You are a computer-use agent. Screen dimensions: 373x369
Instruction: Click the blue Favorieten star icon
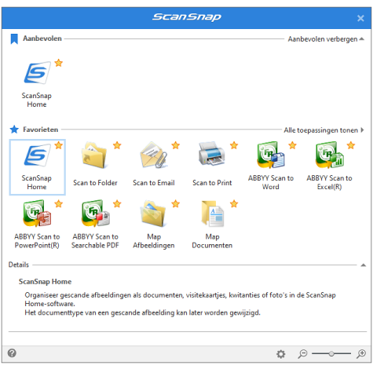tap(14, 130)
